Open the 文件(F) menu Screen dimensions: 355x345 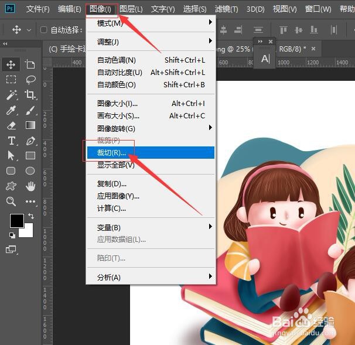pyautogui.click(x=37, y=9)
